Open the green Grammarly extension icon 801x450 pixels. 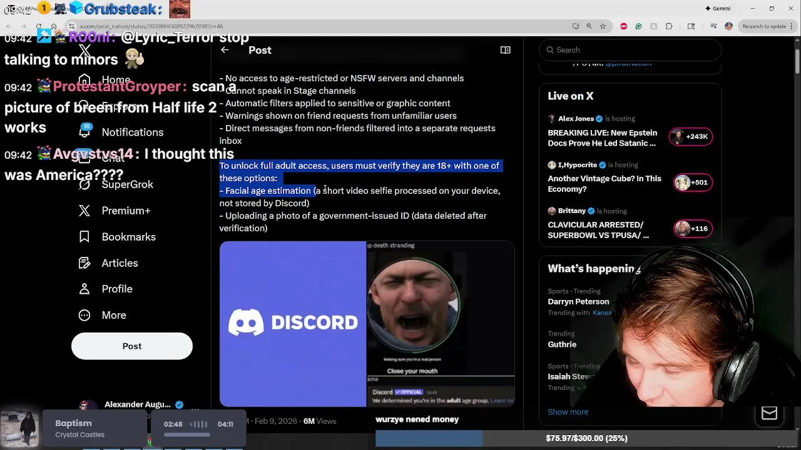coord(638,26)
